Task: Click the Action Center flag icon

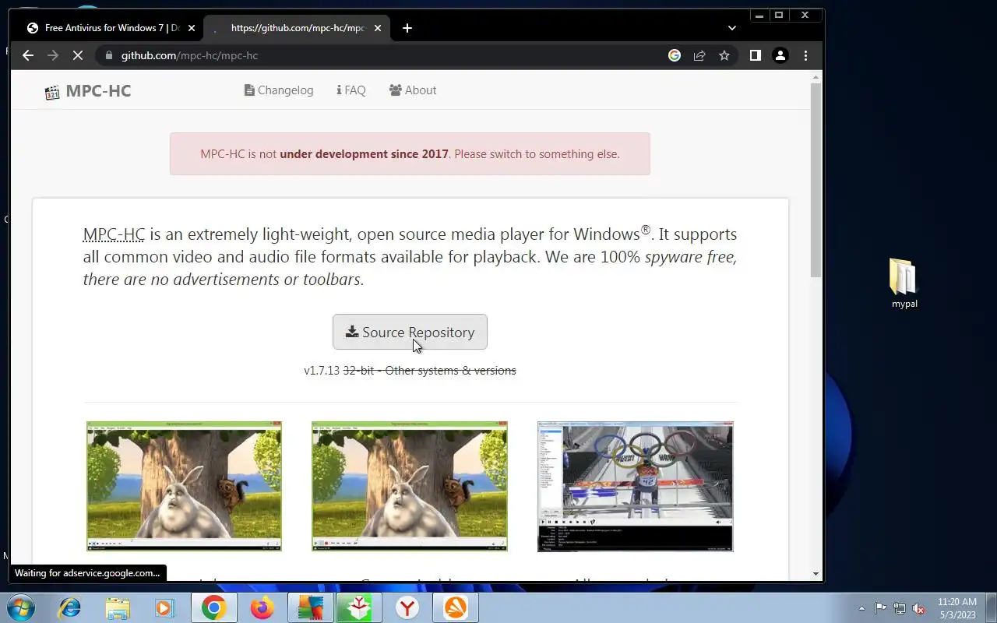Action: coord(880,608)
